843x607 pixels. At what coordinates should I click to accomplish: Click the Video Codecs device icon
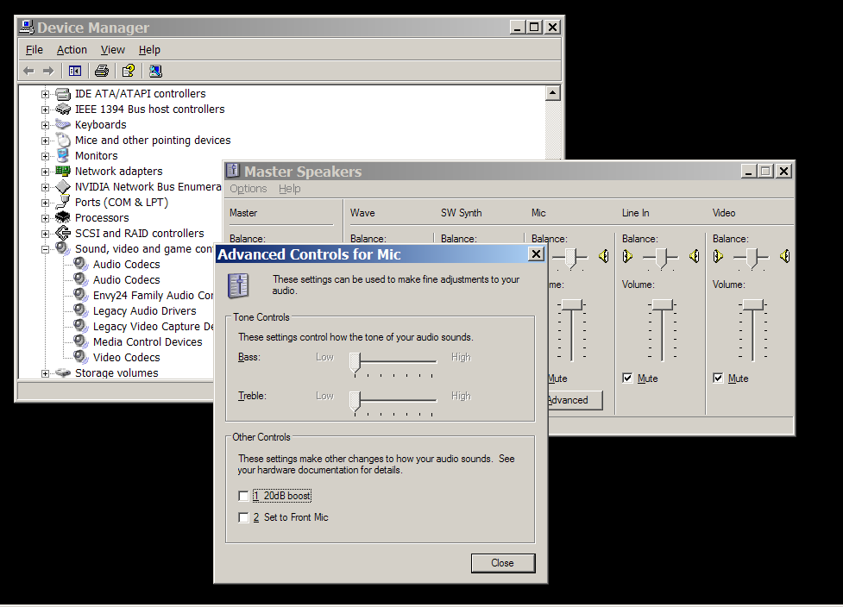81,357
